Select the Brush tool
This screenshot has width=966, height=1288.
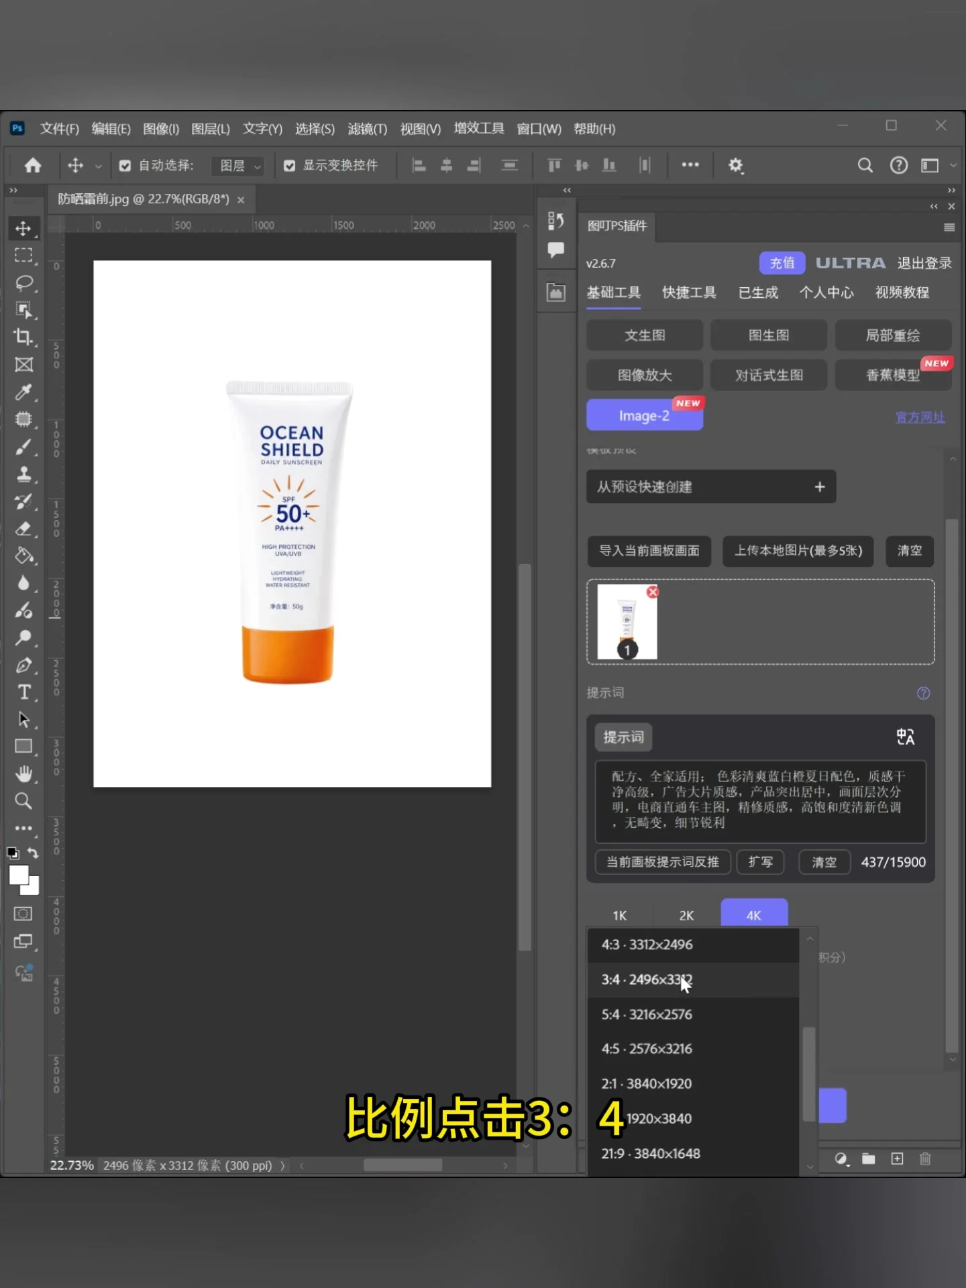click(x=23, y=447)
